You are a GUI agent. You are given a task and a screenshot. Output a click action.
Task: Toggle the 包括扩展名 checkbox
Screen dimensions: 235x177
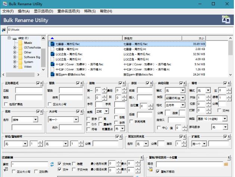[x=6, y=104]
